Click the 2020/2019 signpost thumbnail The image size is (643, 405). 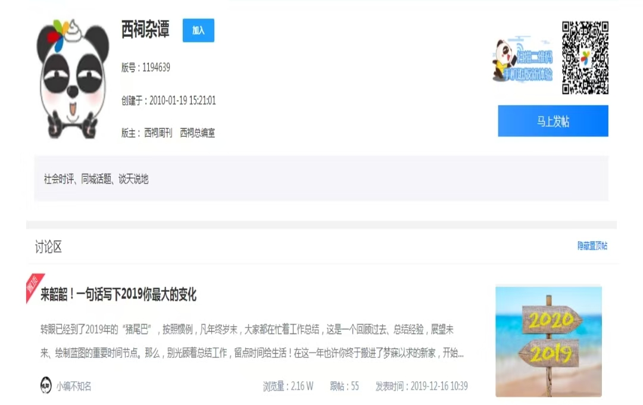(548, 341)
